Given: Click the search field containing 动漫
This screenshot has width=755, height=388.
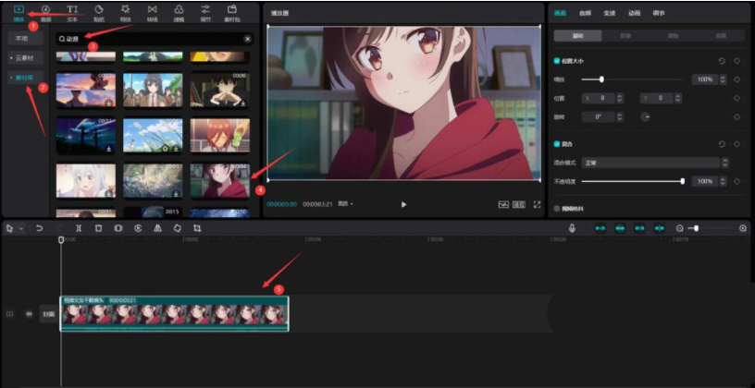Looking at the screenshot, I should coord(153,39).
